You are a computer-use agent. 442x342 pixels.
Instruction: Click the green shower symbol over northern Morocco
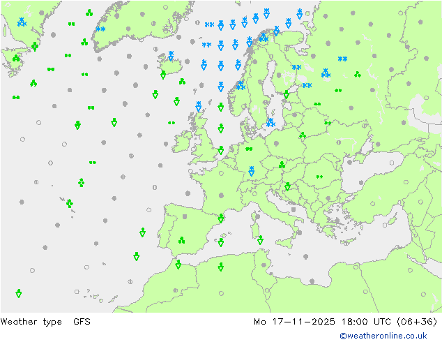(178, 265)
